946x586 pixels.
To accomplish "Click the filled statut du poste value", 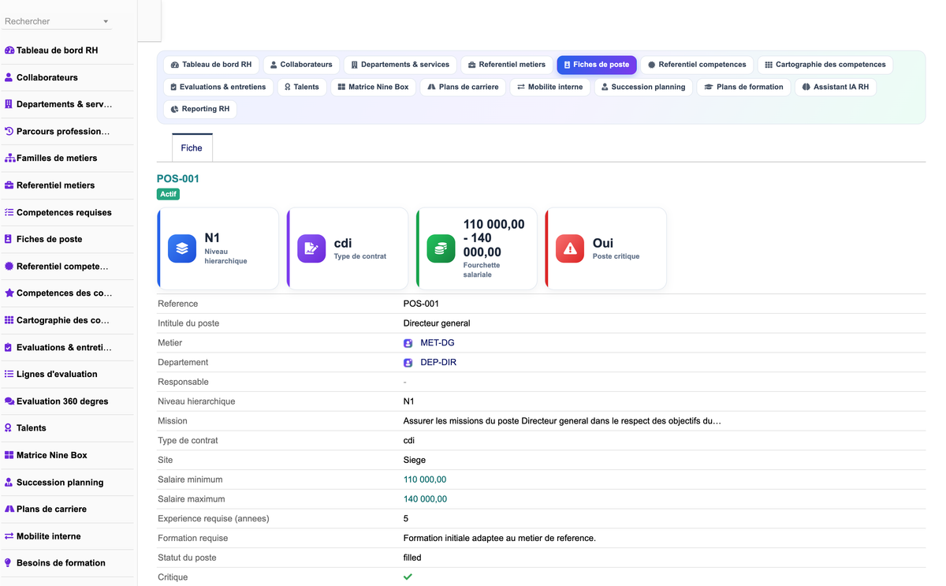I will coord(412,558).
